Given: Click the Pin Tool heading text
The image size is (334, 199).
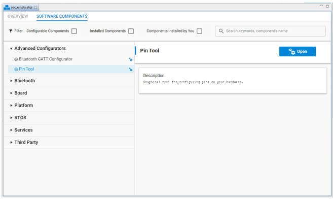Looking at the screenshot, I should tap(150, 51).
